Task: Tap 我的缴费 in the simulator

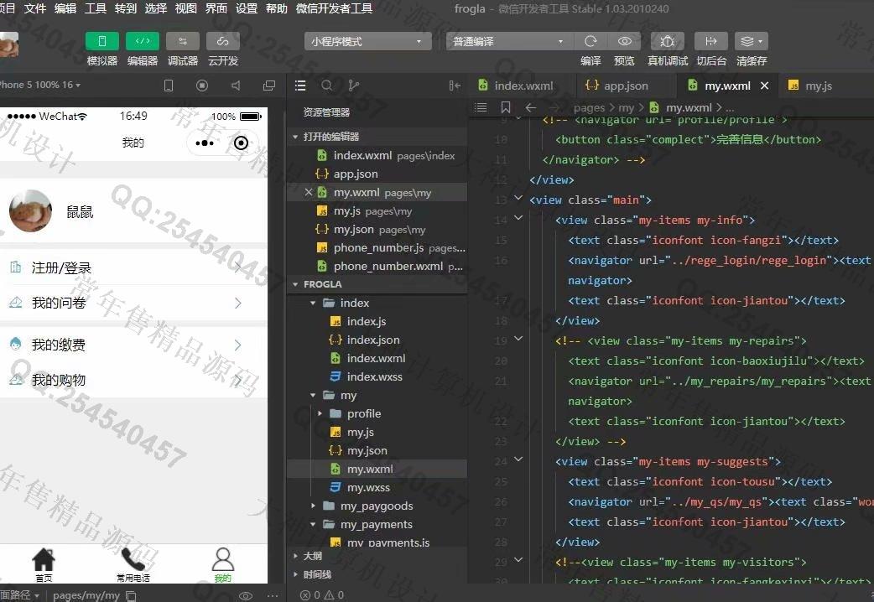Action: coord(133,345)
